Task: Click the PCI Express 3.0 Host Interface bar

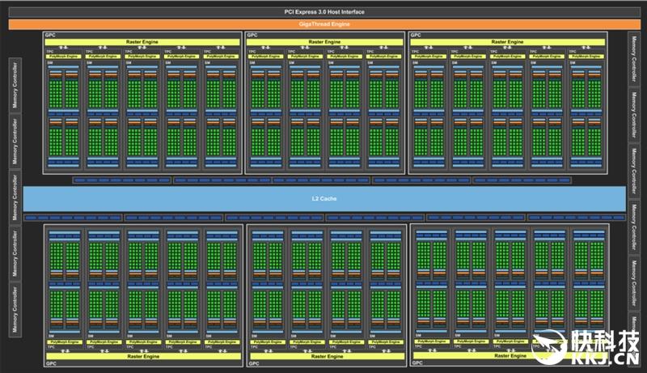Action: (x=324, y=12)
